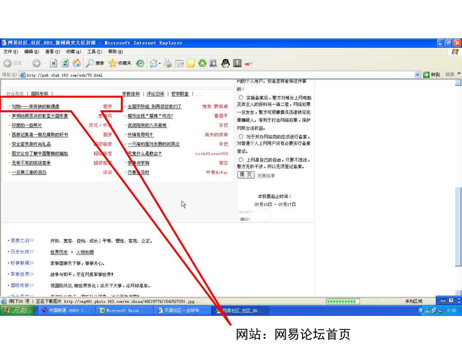Click the page icon beside the address URL
This screenshot has height=346, width=462.
point(23,75)
